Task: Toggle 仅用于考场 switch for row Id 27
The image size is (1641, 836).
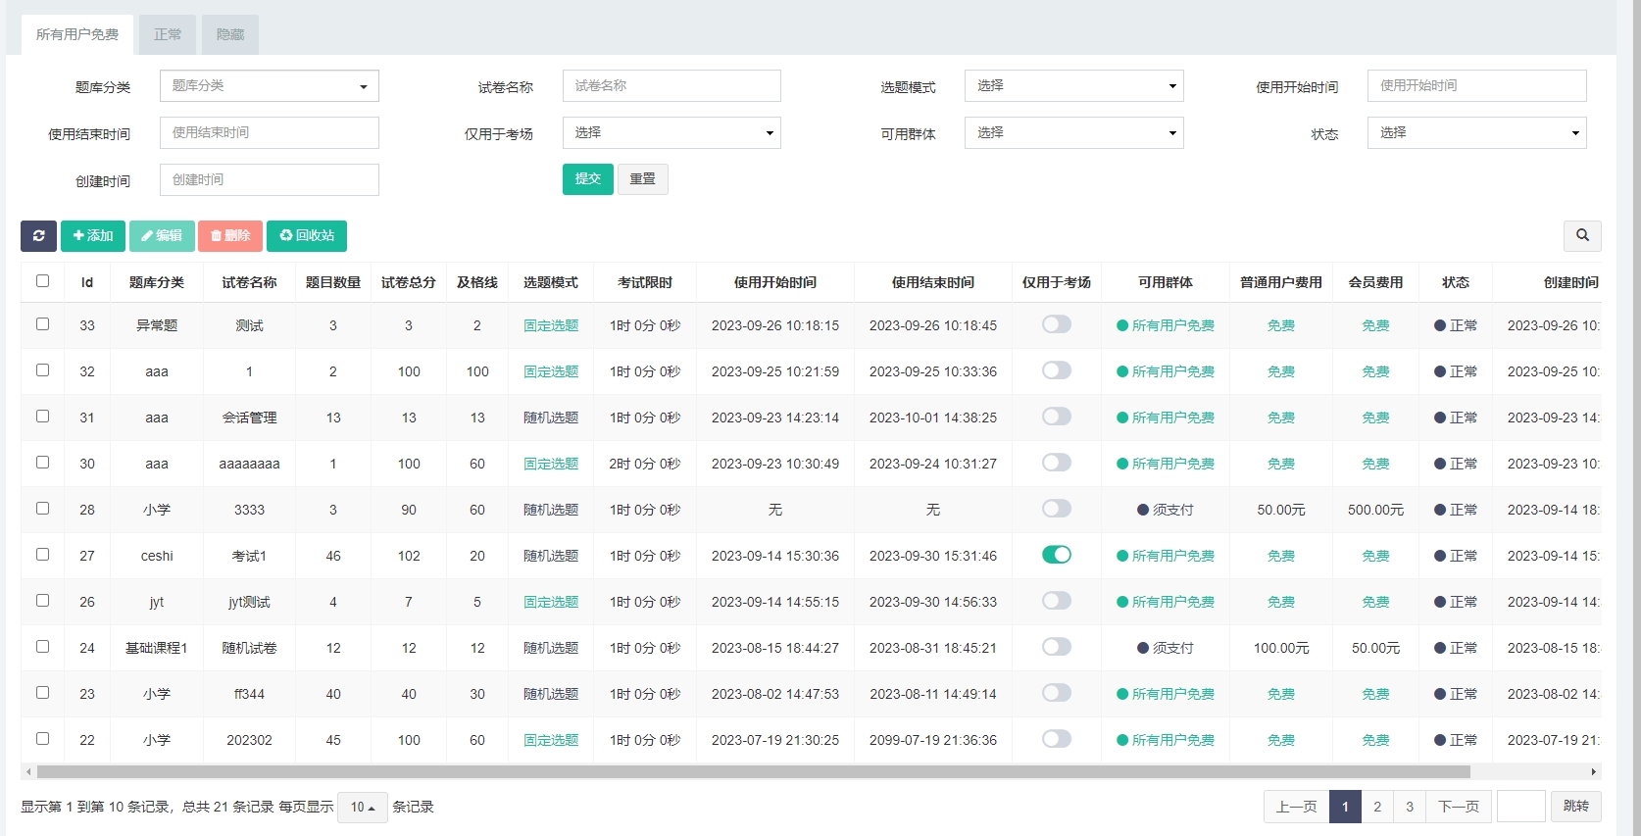Action: pyautogui.click(x=1056, y=555)
